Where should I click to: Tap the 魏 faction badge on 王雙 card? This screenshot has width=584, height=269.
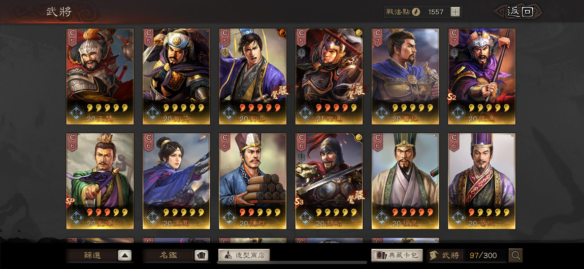tap(76, 112)
